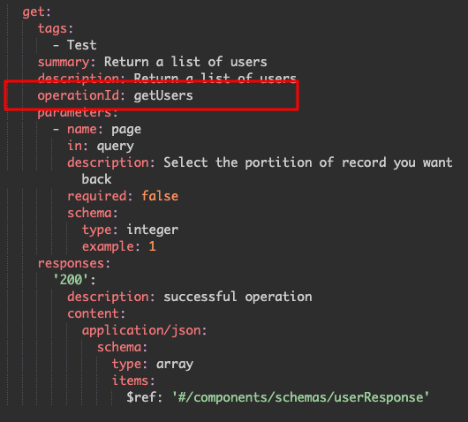The width and height of the screenshot is (468, 422).
Task: Click the parameter name value 'page'
Action: click(126, 130)
